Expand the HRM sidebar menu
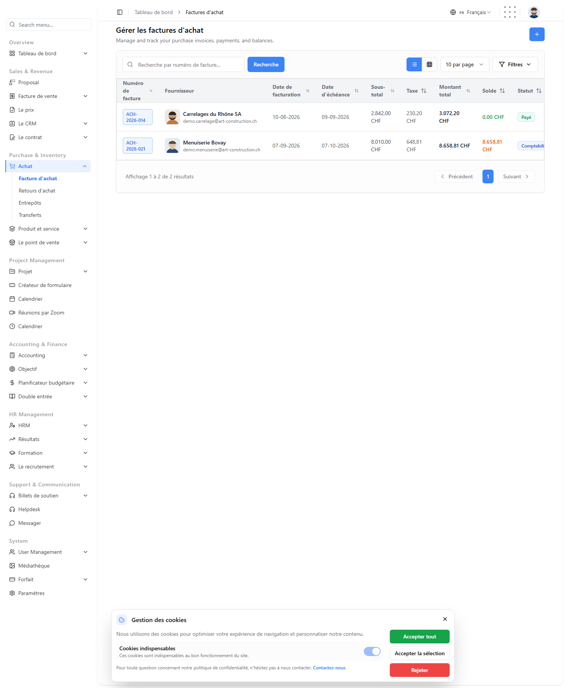The image size is (566, 688). (x=49, y=425)
